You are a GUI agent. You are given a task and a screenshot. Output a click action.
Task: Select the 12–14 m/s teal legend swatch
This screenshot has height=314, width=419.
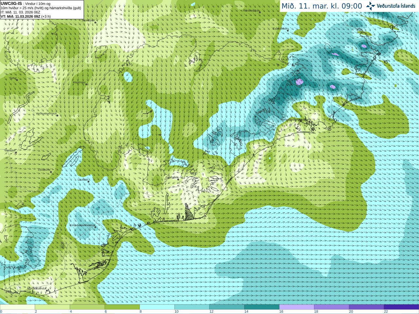pos(227,307)
